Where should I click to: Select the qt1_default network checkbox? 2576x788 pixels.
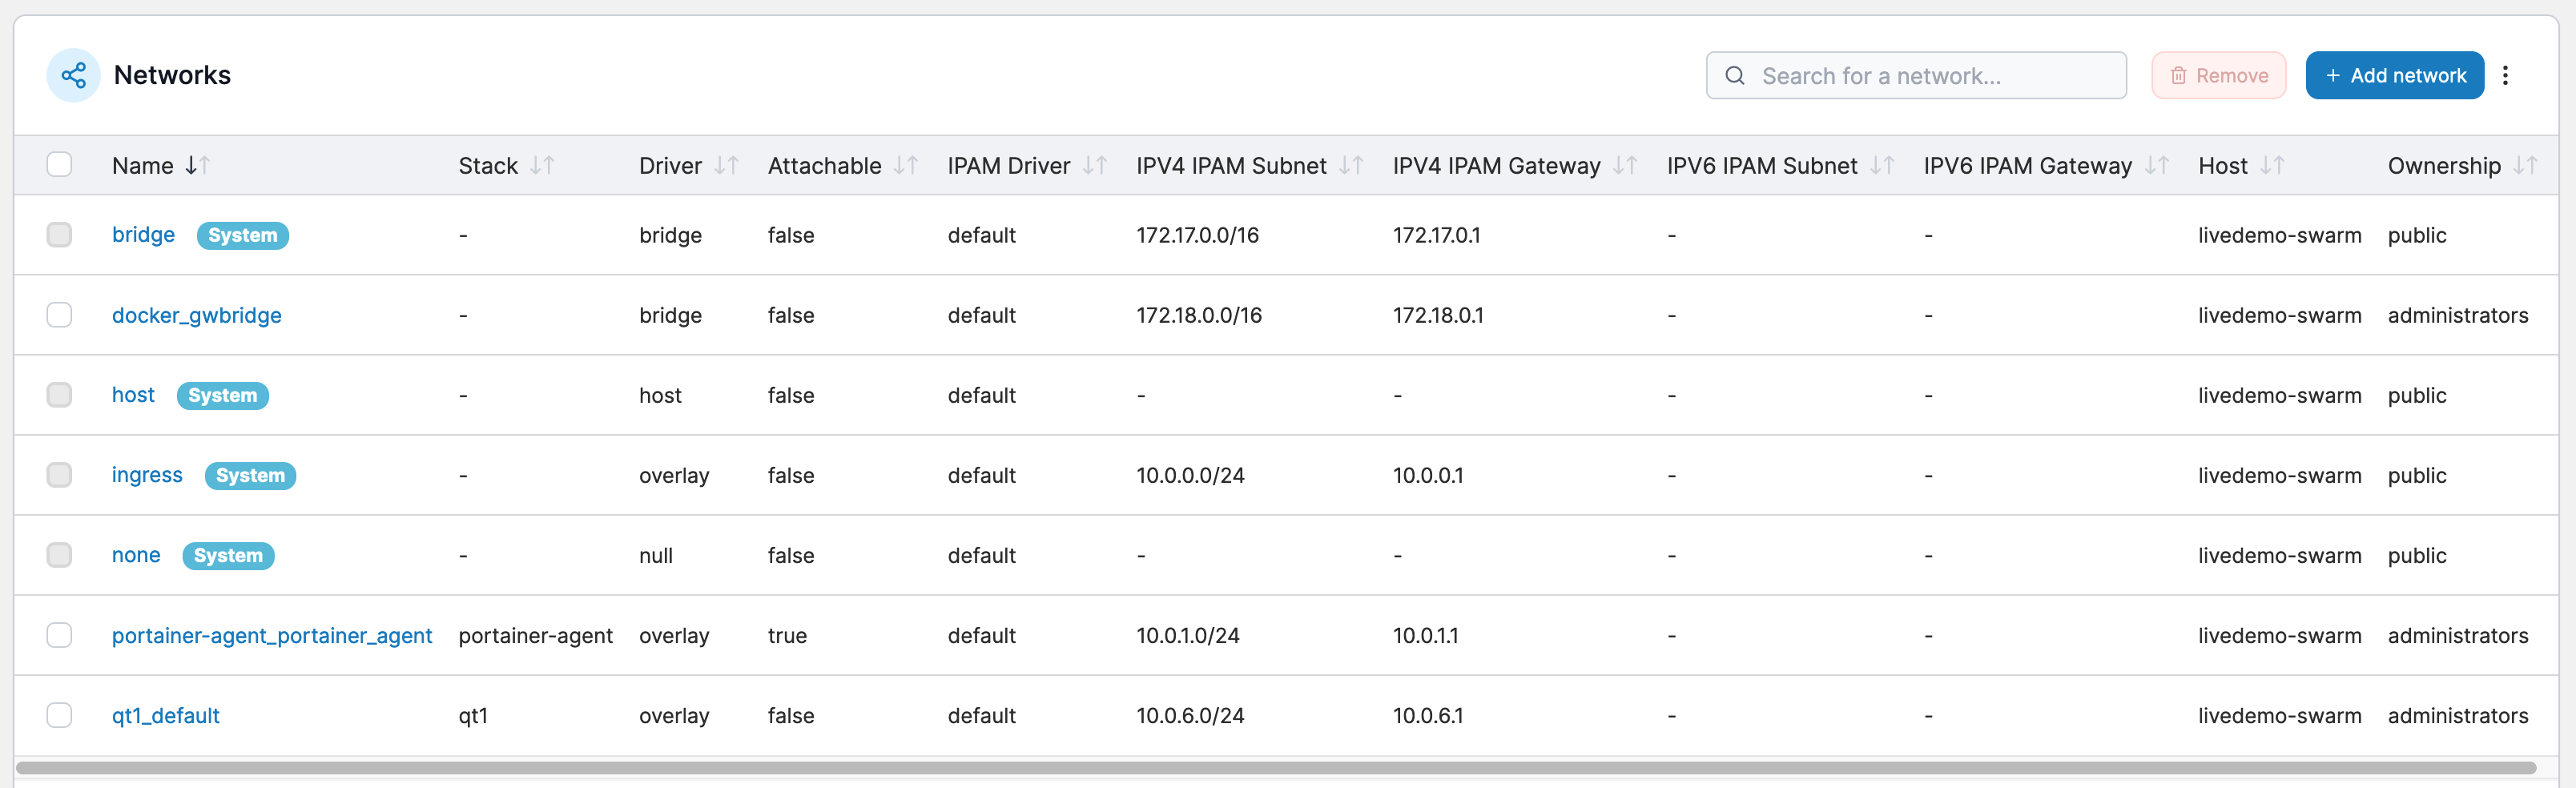pos(59,715)
